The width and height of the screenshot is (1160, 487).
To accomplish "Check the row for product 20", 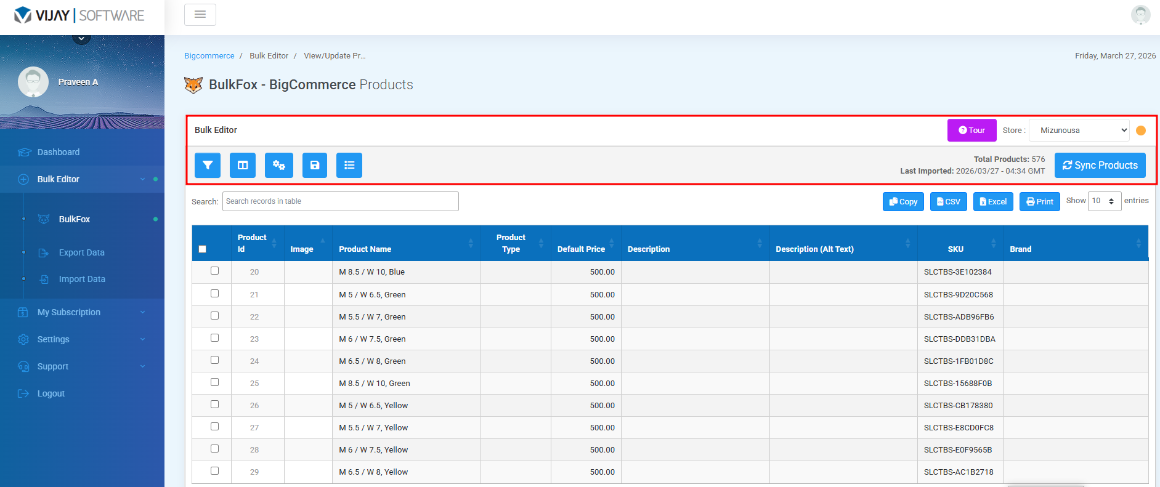I will pyautogui.click(x=214, y=271).
